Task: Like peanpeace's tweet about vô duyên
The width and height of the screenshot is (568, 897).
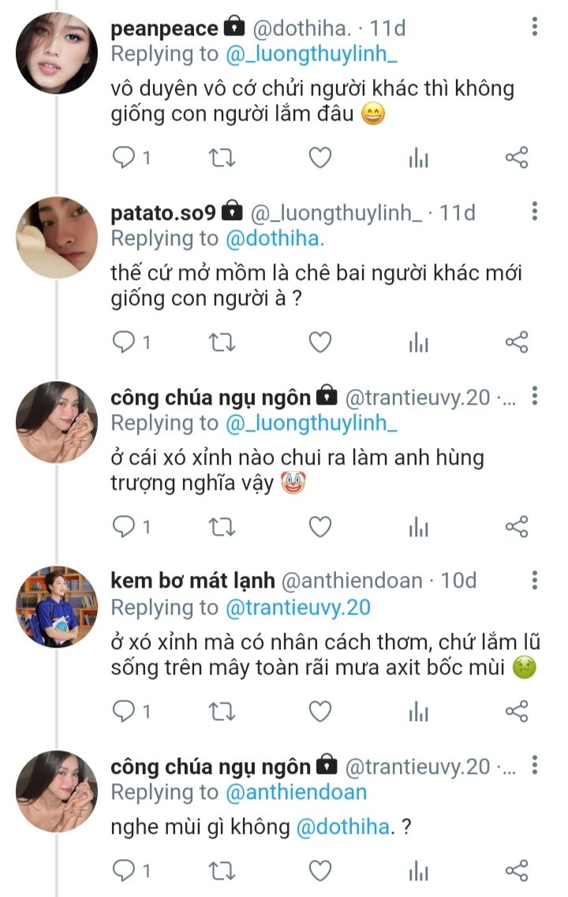Action: click(319, 158)
